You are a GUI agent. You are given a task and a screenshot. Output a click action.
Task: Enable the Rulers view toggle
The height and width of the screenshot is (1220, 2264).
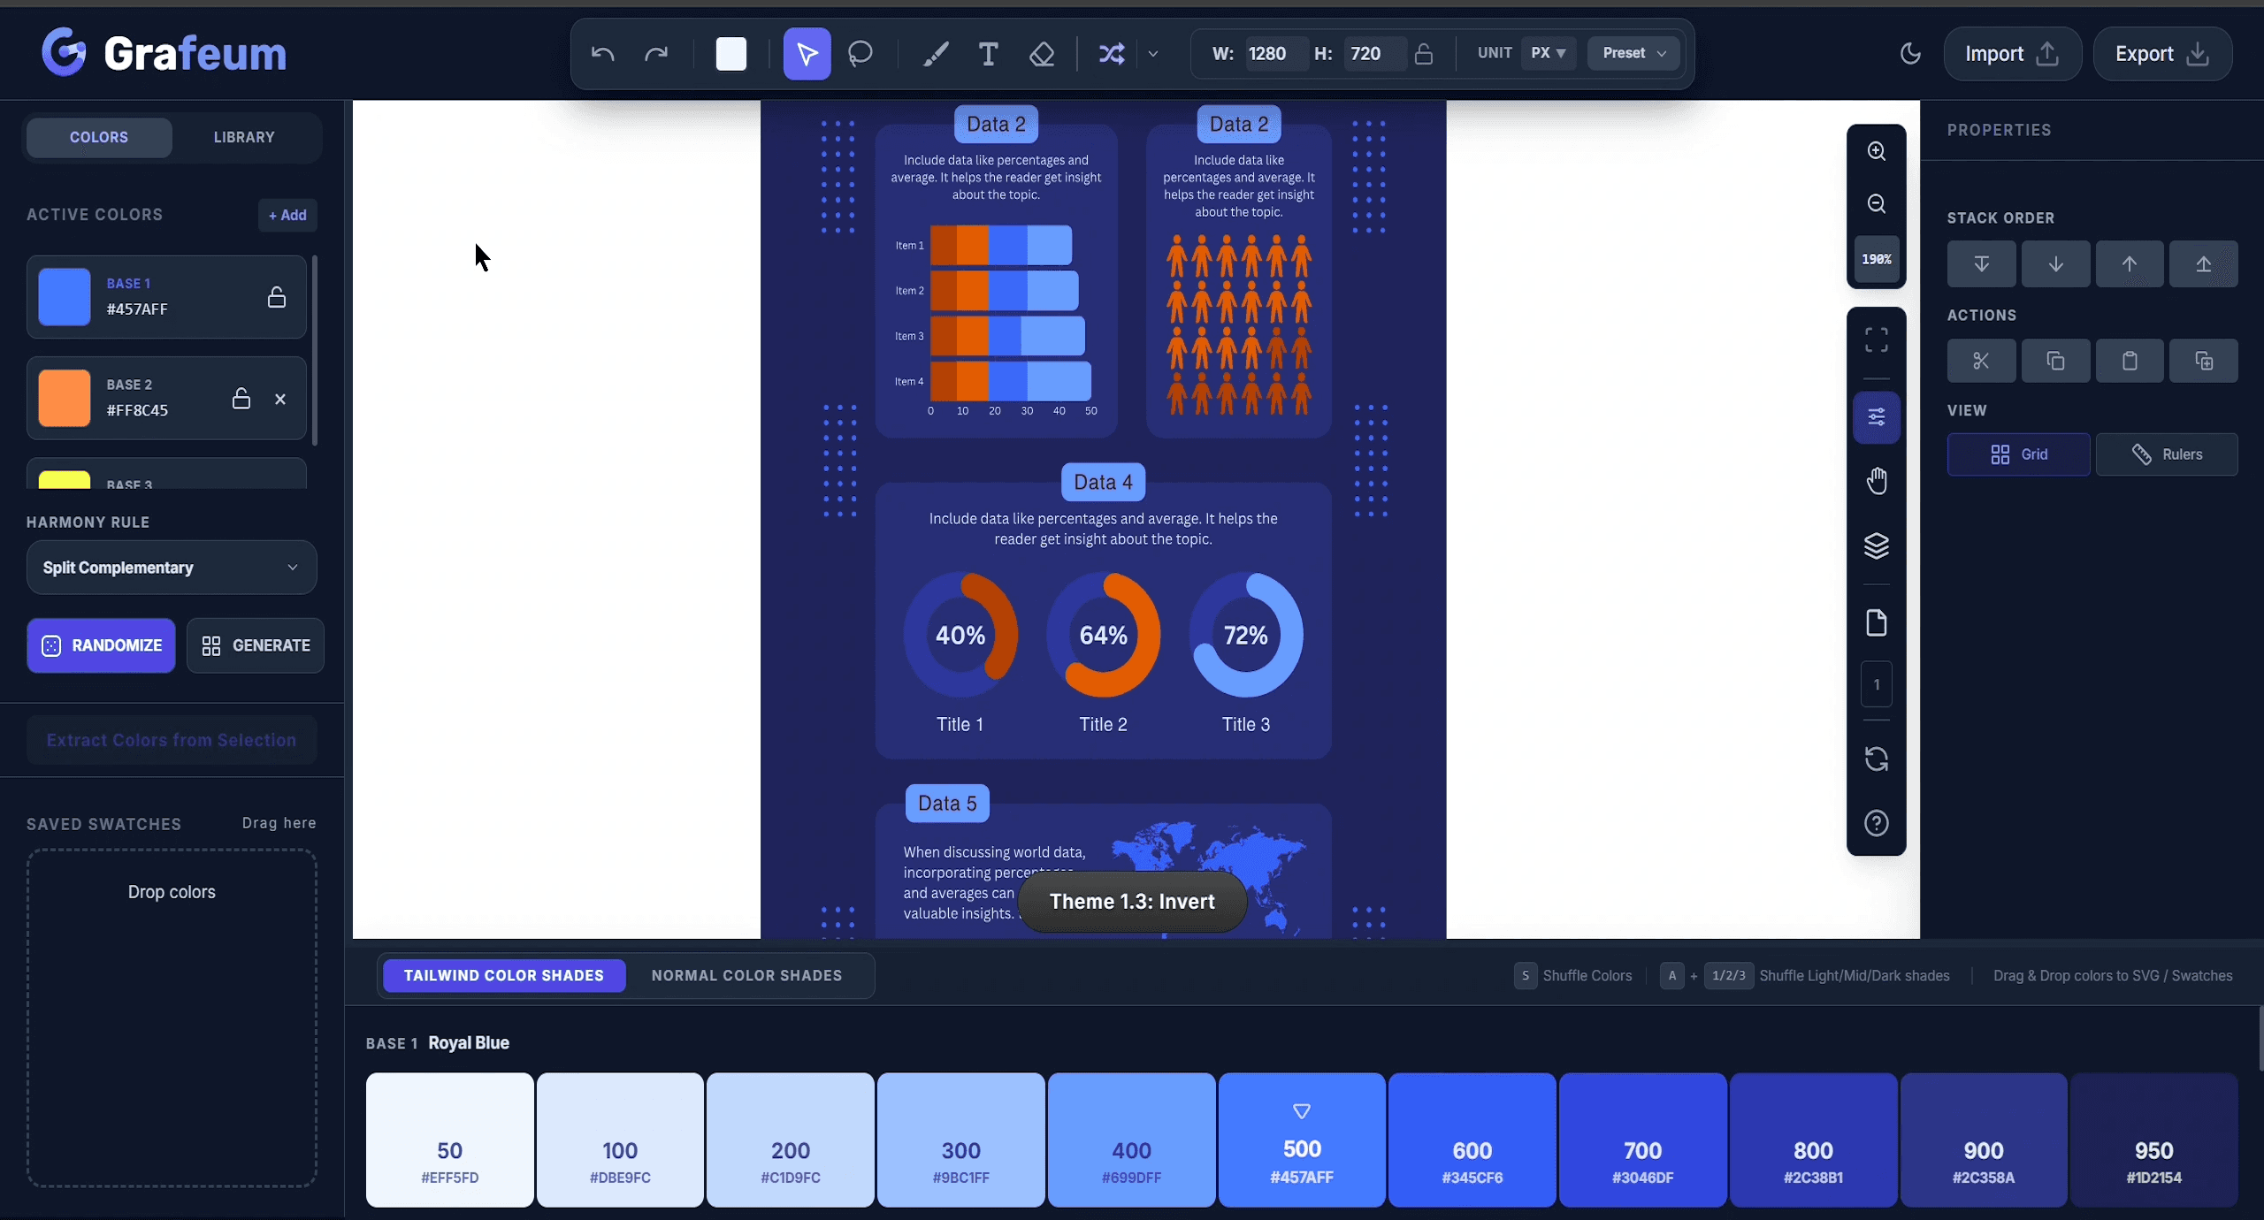tap(2168, 454)
